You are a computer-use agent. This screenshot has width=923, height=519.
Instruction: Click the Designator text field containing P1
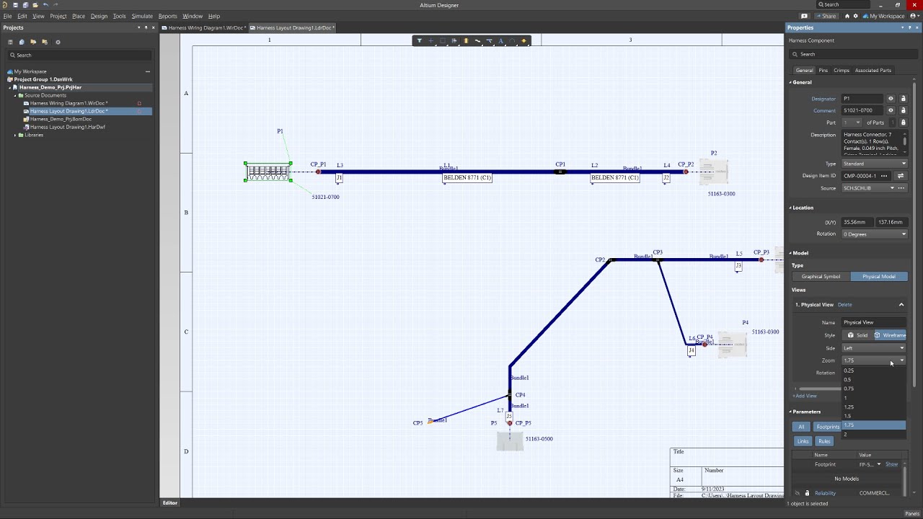pyautogui.click(x=862, y=99)
